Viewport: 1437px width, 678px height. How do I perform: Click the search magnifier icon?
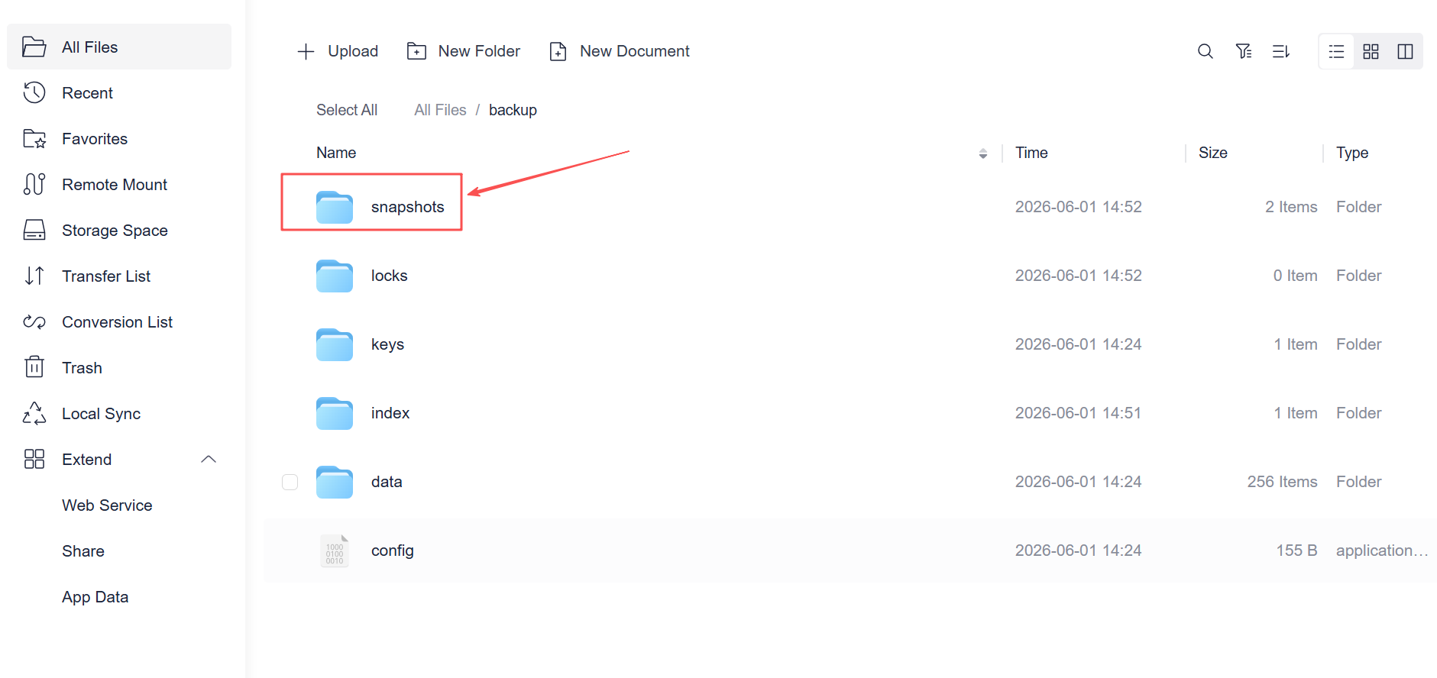[x=1205, y=51]
